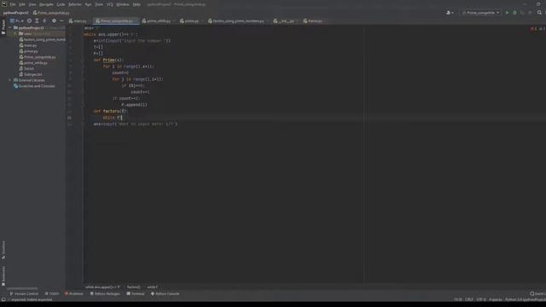The height and width of the screenshot is (307, 546).
Task: Open Project view selector dropdown
Action: point(17,20)
